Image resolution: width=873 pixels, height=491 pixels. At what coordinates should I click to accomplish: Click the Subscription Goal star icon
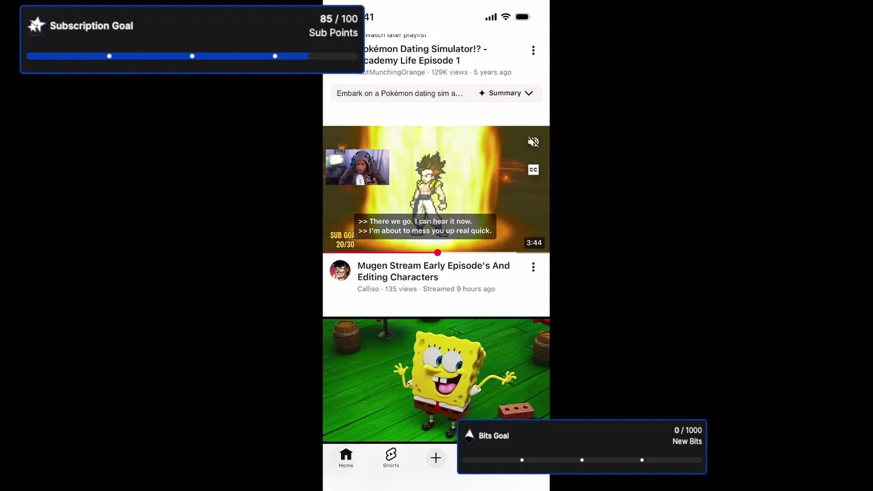pyautogui.click(x=37, y=26)
